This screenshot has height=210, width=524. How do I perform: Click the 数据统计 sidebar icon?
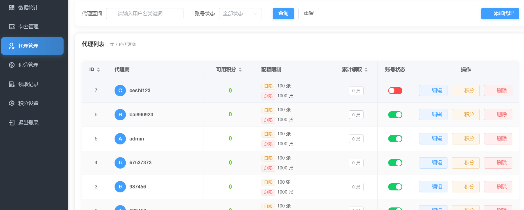(12, 8)
